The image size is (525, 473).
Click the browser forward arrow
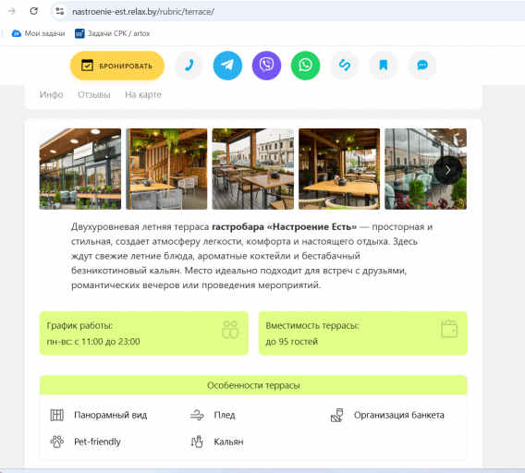coord(12,11)
